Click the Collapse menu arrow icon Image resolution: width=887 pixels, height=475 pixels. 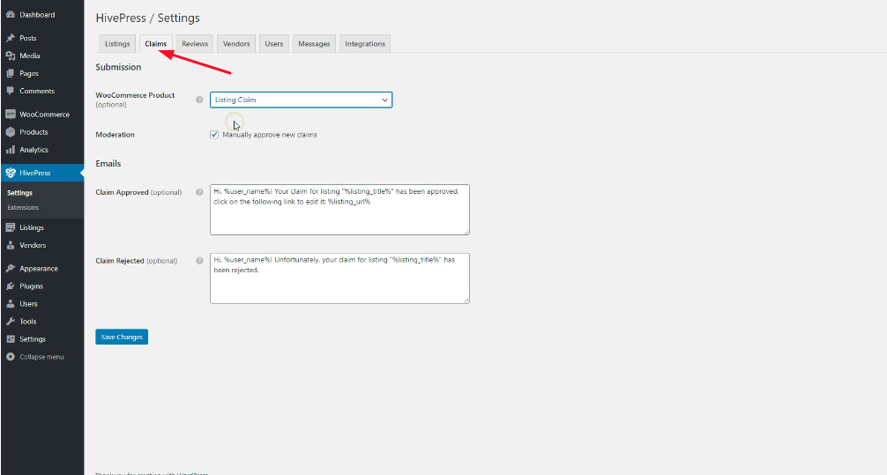[11, 357]
